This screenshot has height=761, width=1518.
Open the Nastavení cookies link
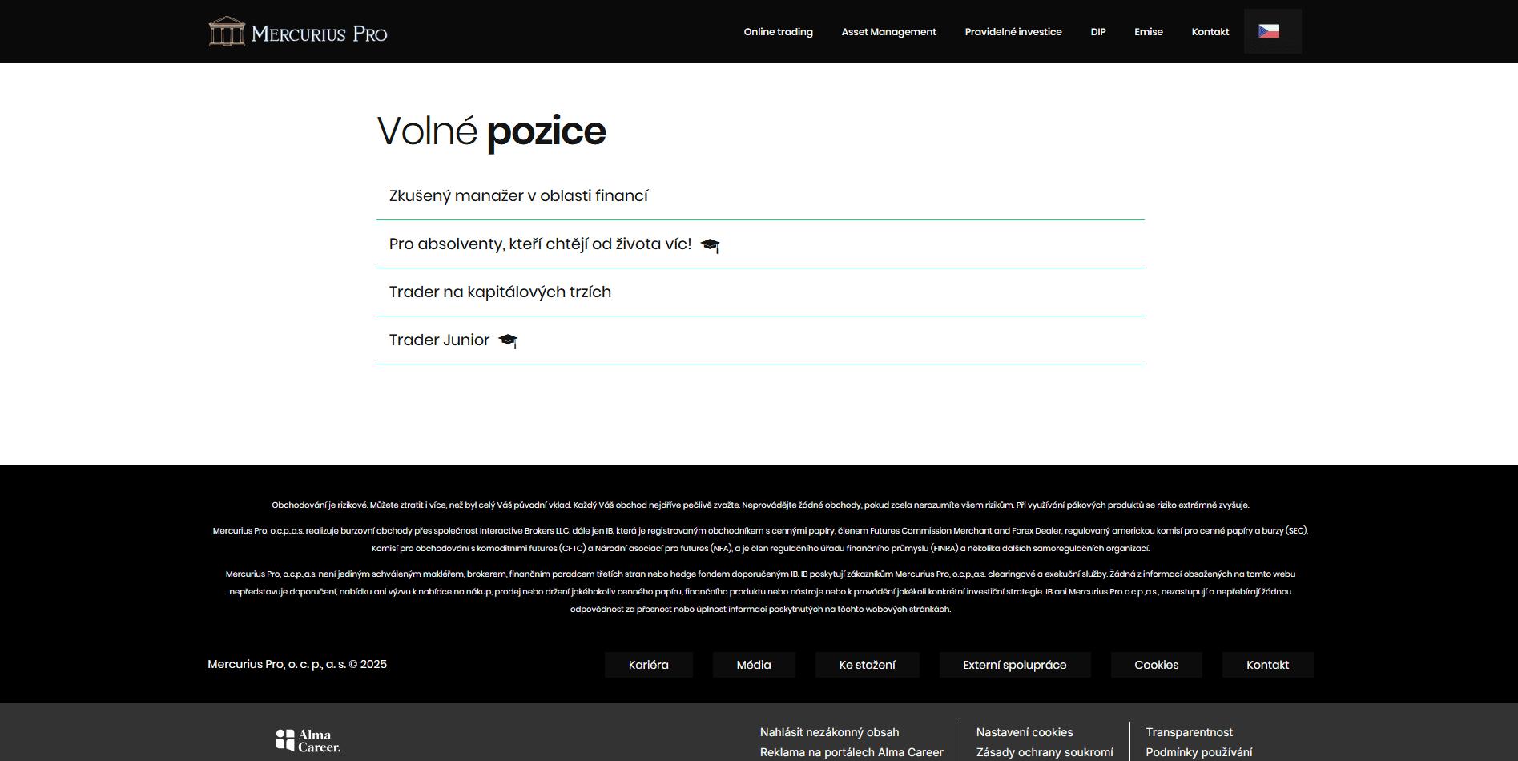[x=1024, y=732]
